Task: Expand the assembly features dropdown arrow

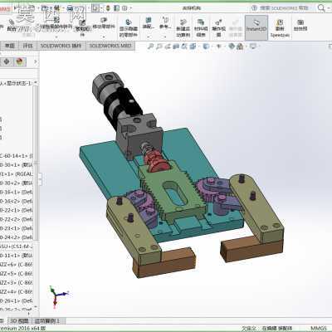Action: tap(149, 37)
